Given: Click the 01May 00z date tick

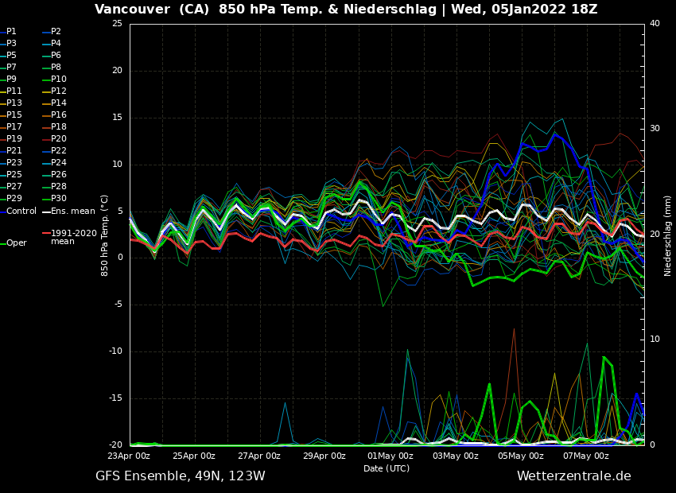Looking at the screenshot, I should (x=390, y=456).
